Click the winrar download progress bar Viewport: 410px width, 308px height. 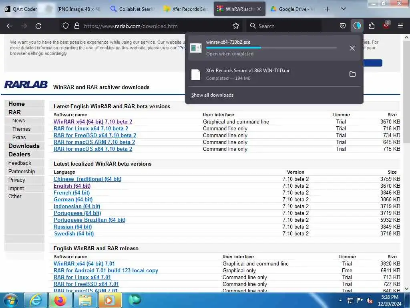click(271, 48)
